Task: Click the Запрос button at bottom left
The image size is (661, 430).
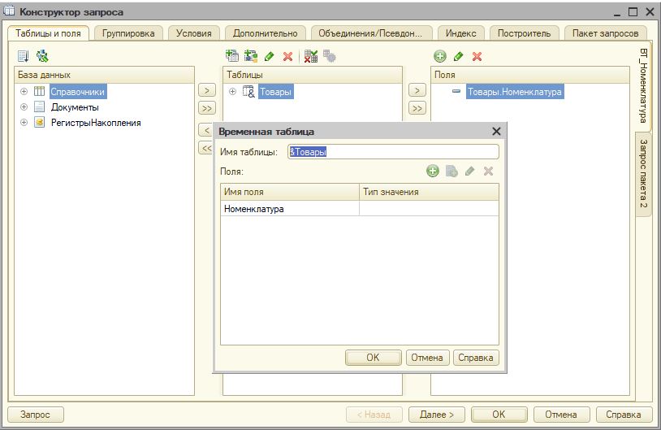Action: (x=36, y=415)
